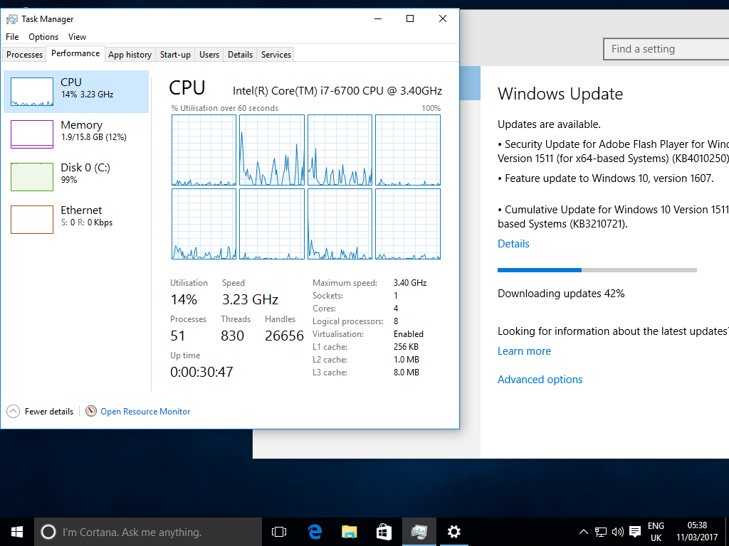Open the update Details link
The image size is (729, 546).
point(513,244)
